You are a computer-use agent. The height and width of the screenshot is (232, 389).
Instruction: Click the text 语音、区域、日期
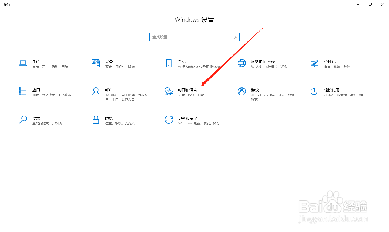pyautogui.click(x=191, y=95)
